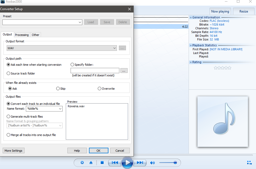Switch to the Other tab

35,35
